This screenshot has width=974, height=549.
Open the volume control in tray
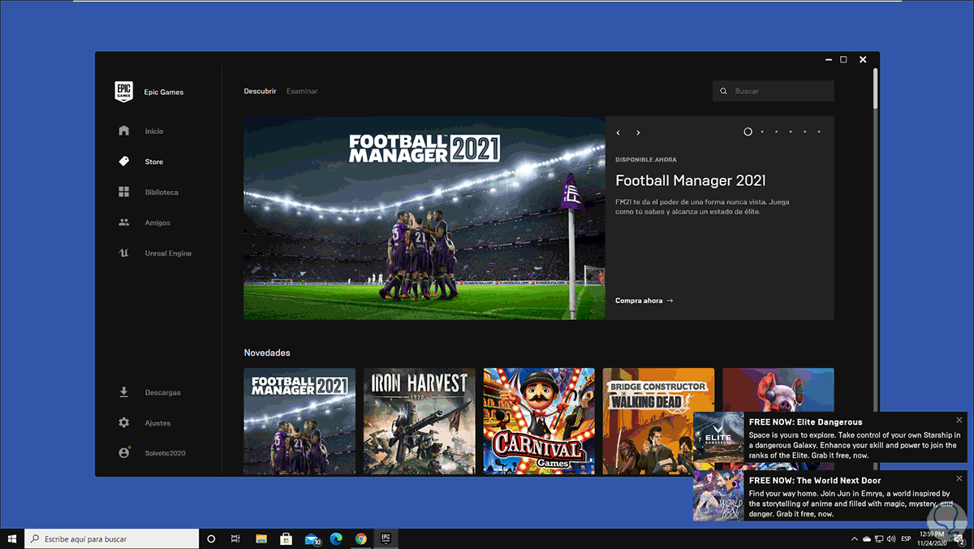891,538
